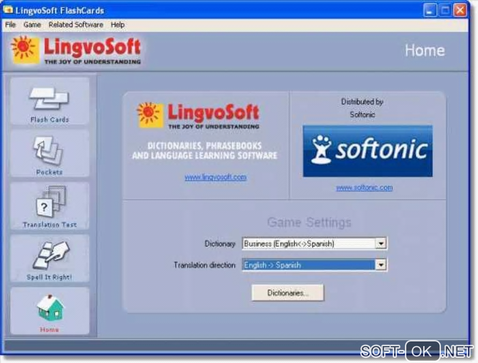This screenshot has height=363, width=478.
Task: Visit the www.lingvosoft.com link
Action: point(216,177)
